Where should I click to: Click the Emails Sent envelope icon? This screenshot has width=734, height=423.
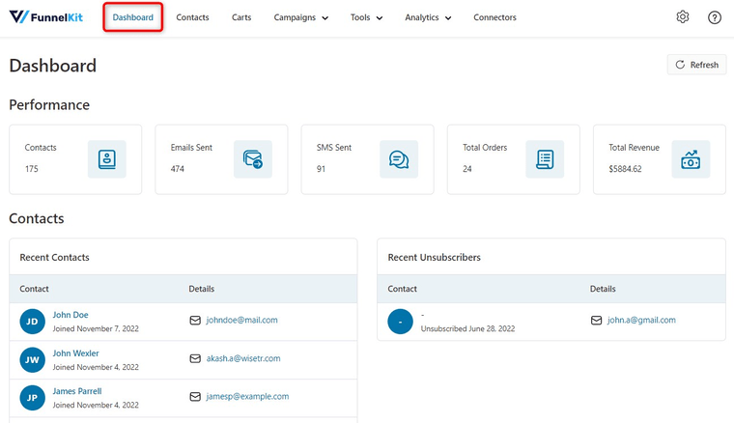click(x=253, y=159)
